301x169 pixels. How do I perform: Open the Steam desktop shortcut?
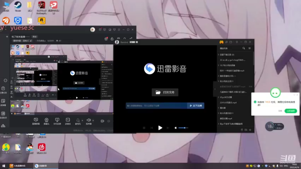click(x=18, y=6)
